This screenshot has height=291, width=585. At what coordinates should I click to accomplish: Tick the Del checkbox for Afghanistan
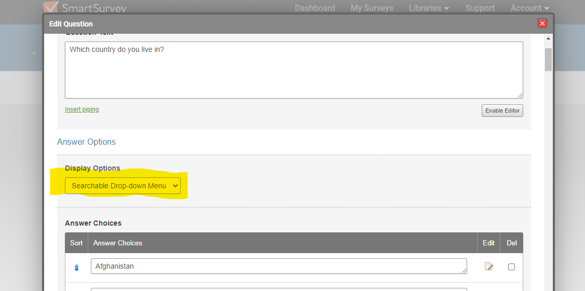511,267
